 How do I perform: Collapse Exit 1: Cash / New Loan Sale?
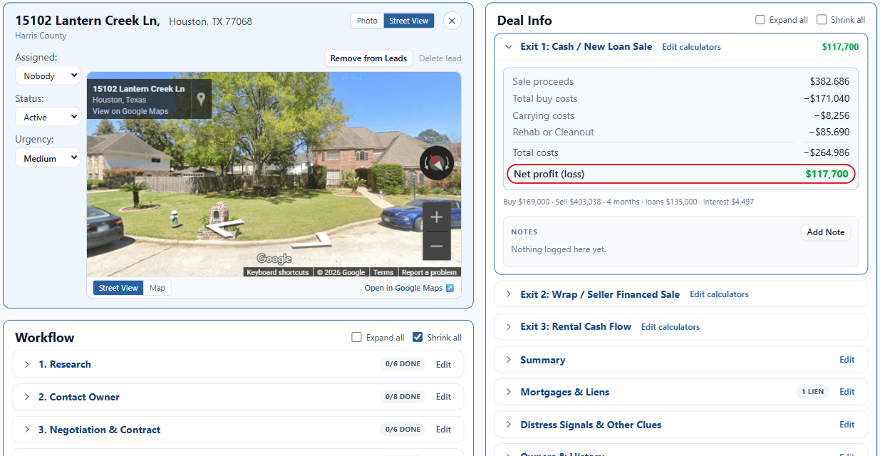508,47
